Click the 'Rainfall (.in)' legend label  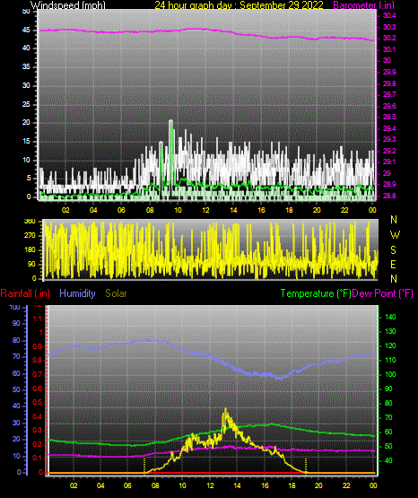(25, 293)
